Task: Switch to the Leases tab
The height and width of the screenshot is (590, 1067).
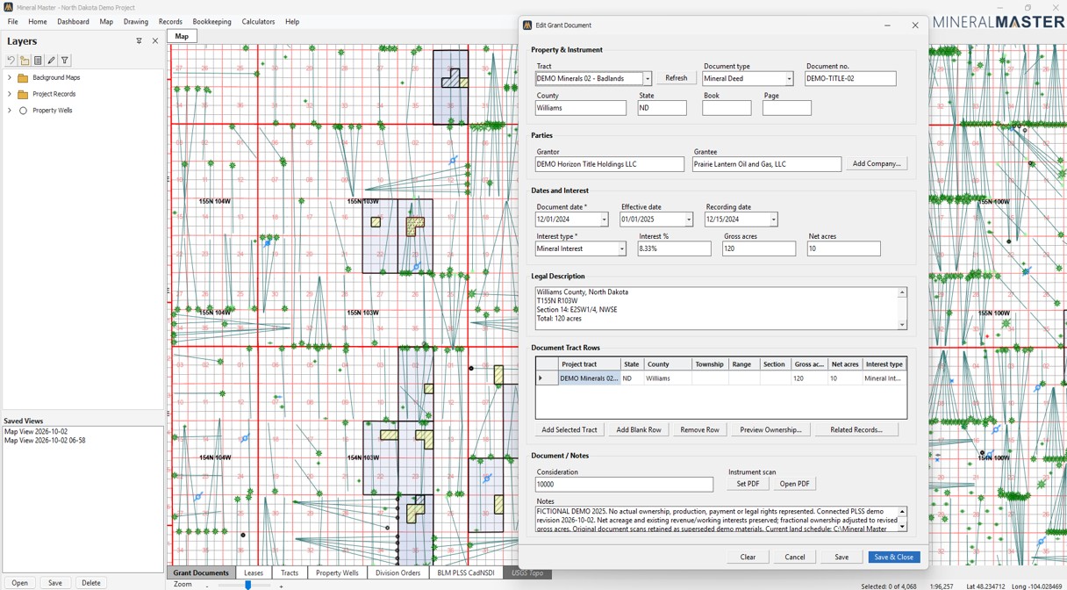Action: tap(254, 573)
